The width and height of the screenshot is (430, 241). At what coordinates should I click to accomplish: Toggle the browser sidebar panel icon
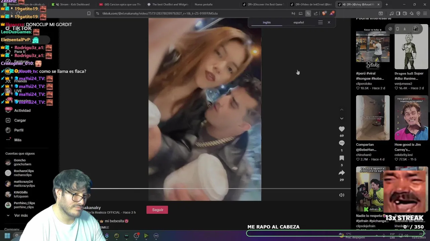[x=398, y=13]
